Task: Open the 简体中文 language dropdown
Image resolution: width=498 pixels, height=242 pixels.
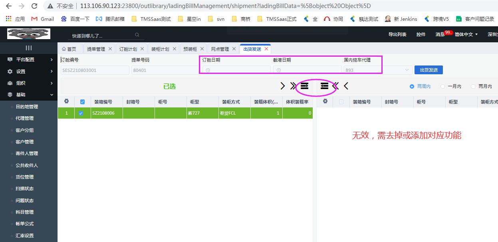Action: [x=466, y=35]
